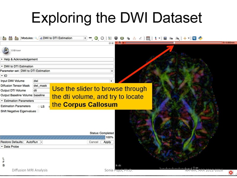Toggle the crosshair tool

(x=185, y=38)
